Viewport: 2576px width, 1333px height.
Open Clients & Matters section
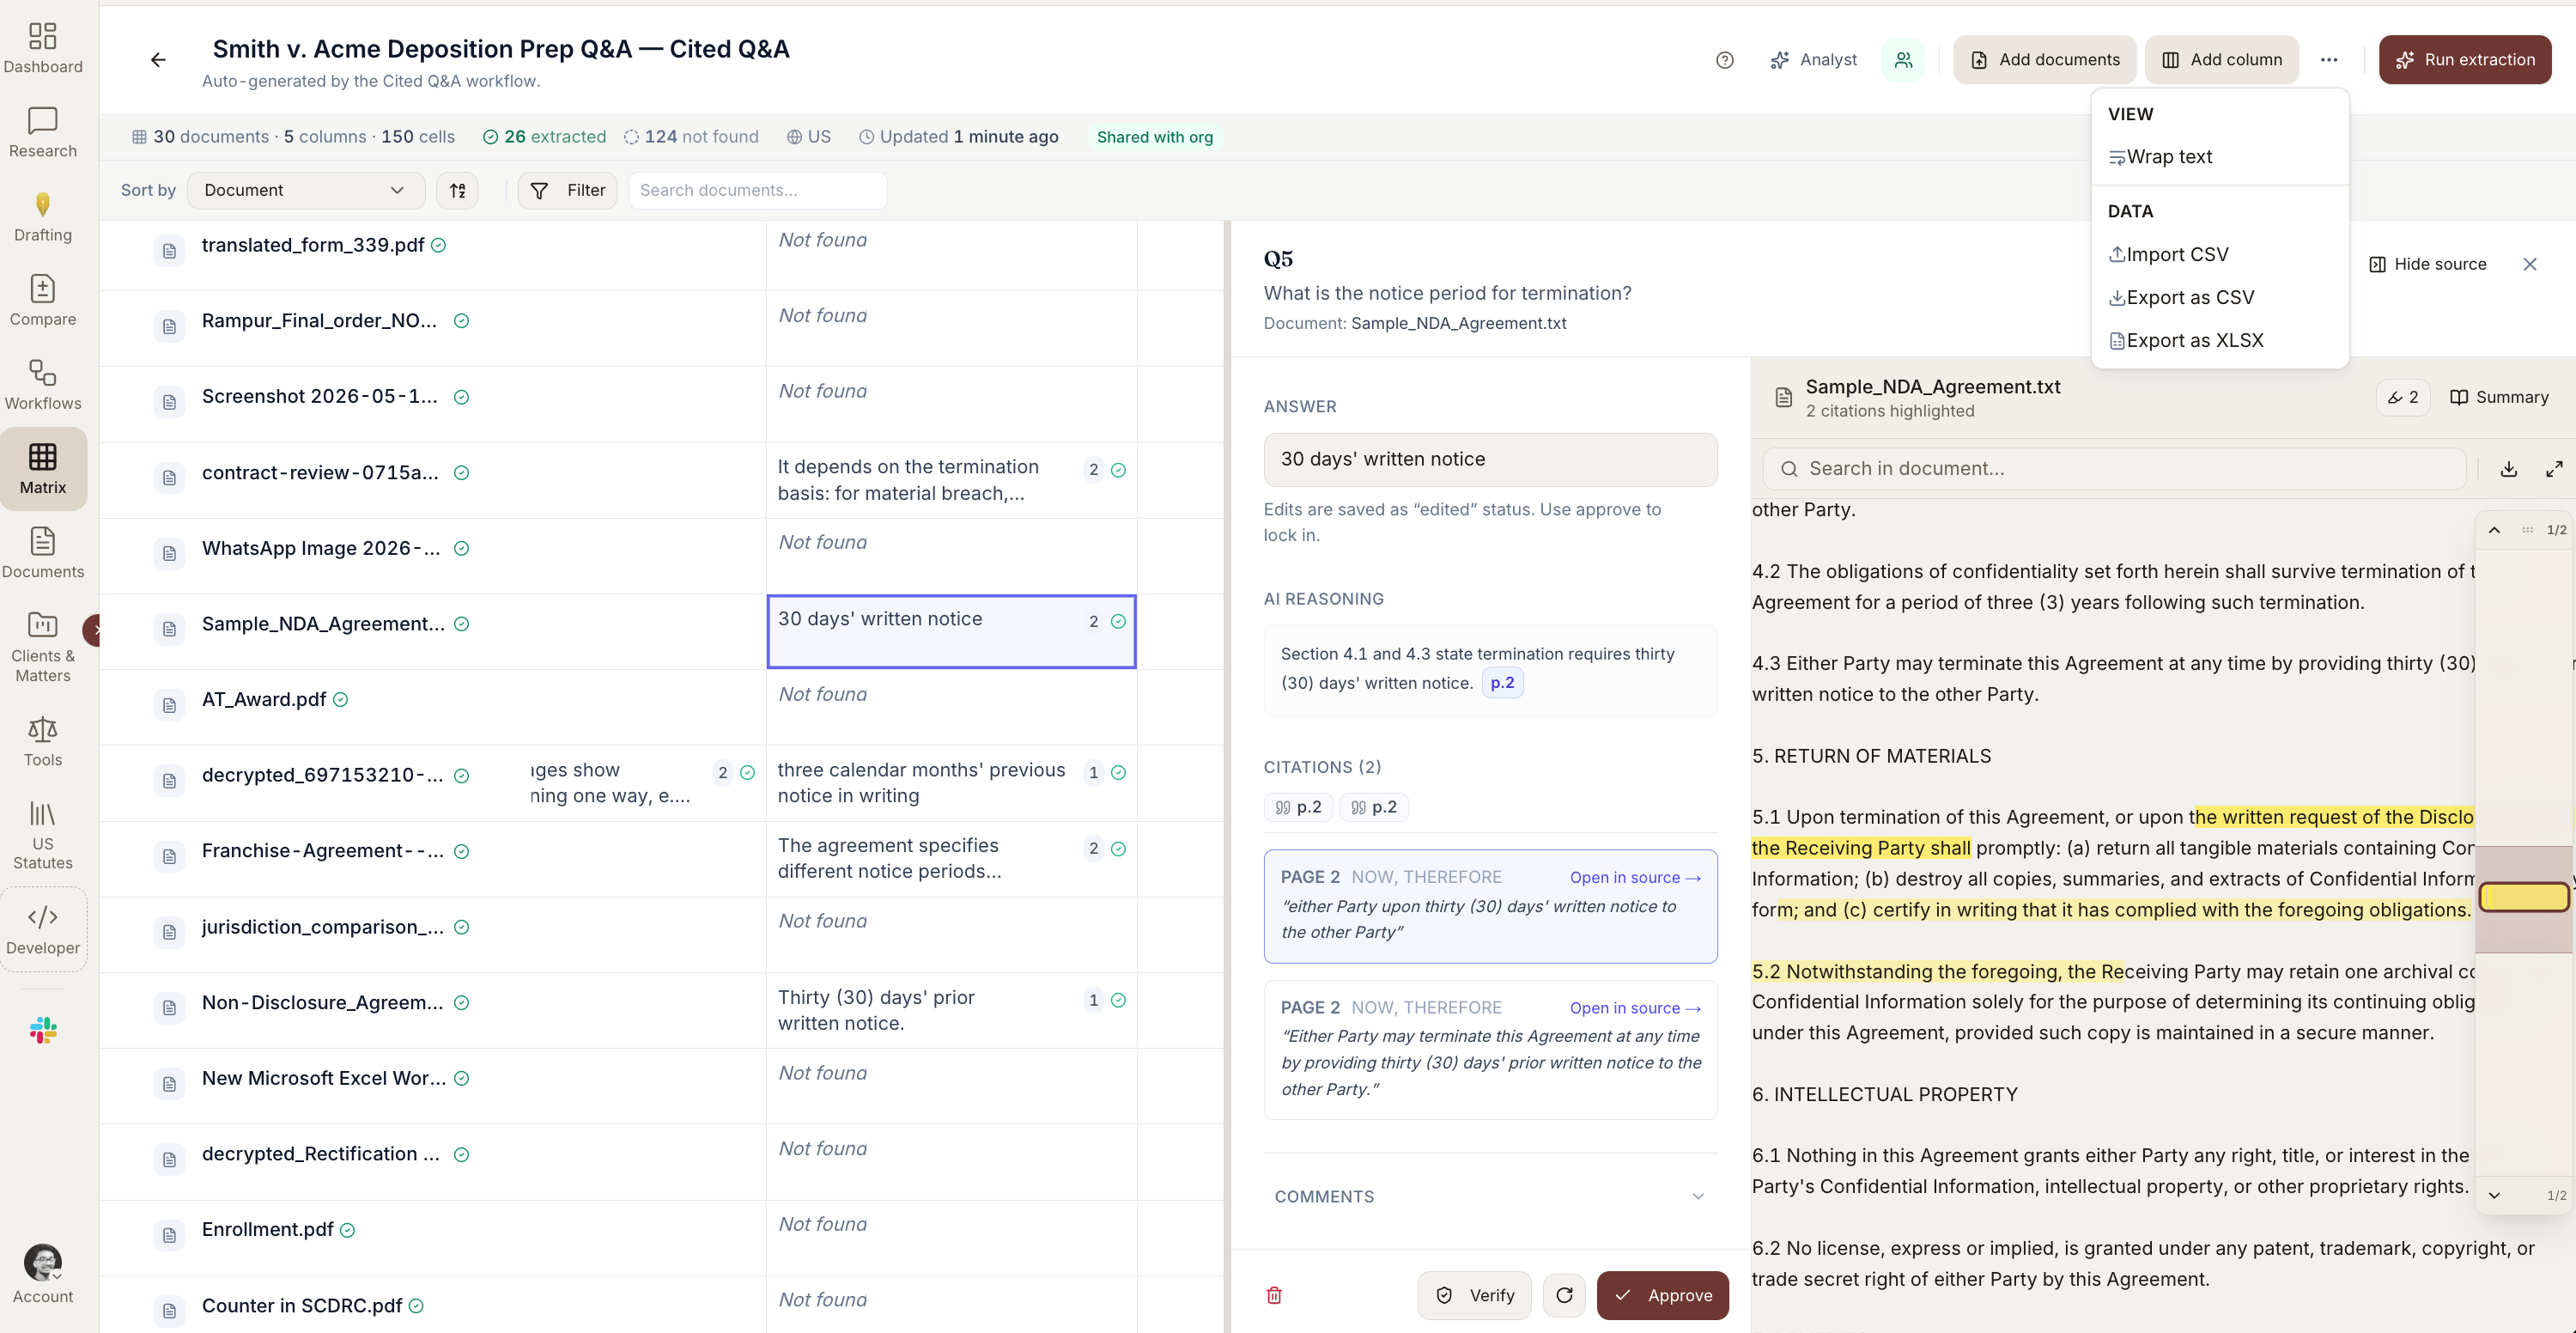[x=43, y=646]
